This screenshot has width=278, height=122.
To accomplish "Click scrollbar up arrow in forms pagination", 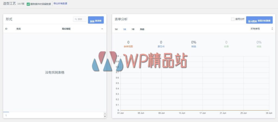I will (105, 114).
